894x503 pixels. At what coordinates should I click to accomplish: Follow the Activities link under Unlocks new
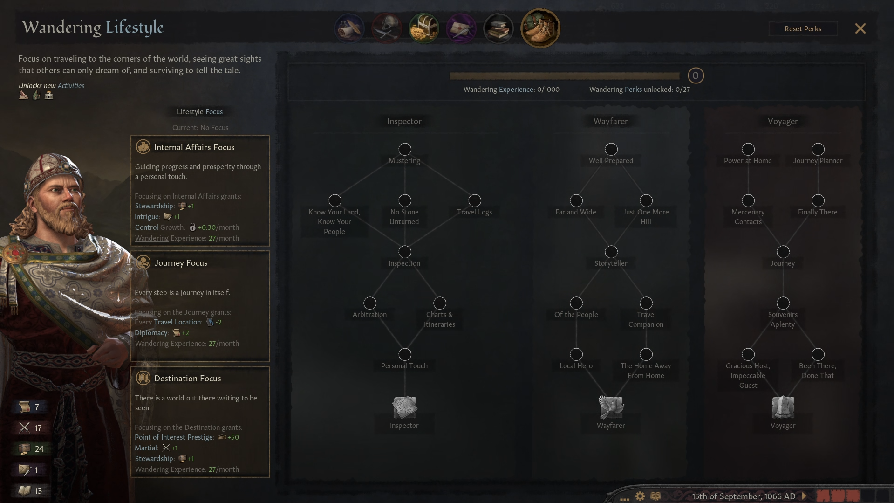(71, 86)
